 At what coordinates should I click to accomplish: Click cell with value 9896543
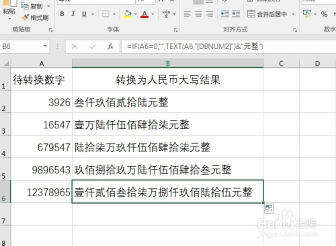42,169
